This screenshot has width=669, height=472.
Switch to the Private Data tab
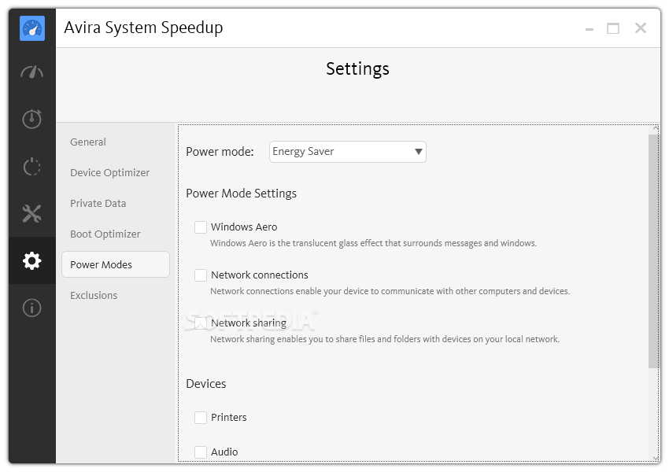98,204
